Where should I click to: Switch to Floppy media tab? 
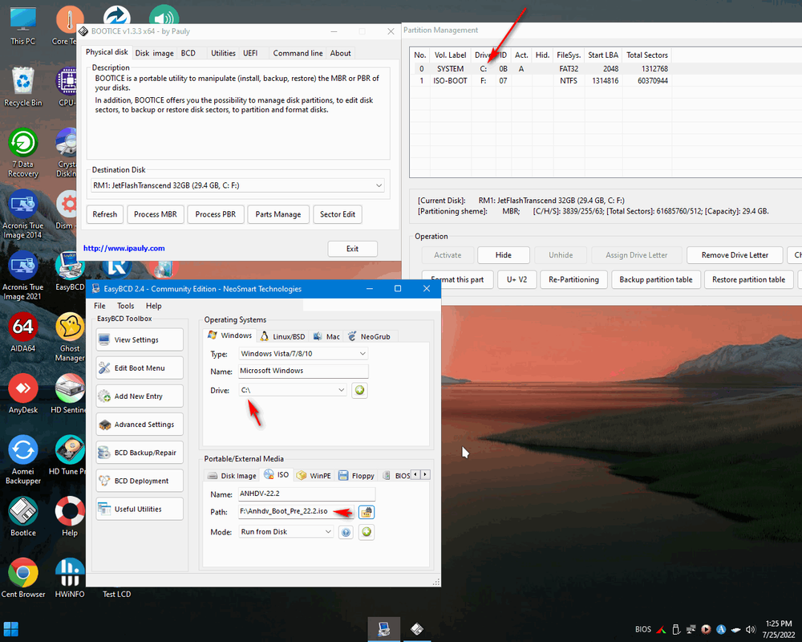click(357, 476)
